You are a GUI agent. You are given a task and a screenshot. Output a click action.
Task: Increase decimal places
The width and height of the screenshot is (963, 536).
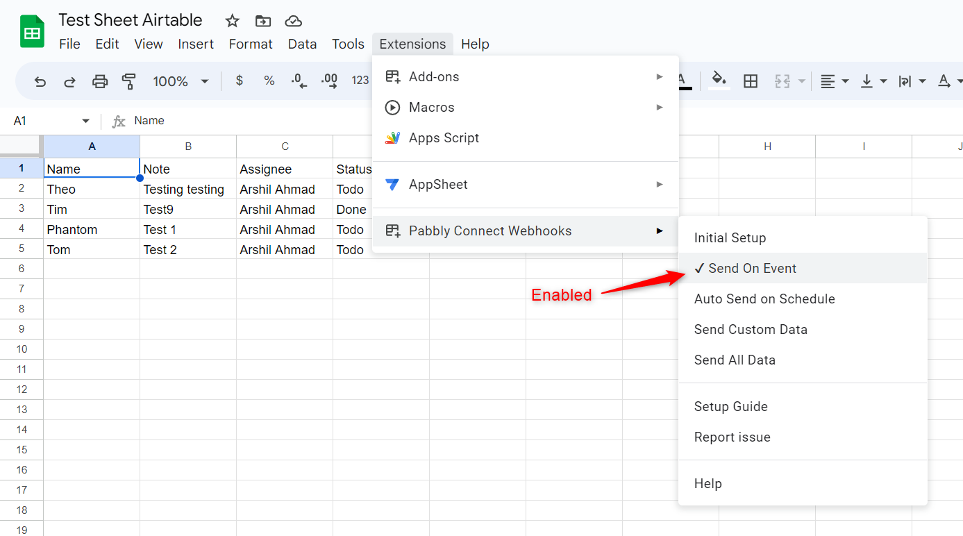(330, 81)
